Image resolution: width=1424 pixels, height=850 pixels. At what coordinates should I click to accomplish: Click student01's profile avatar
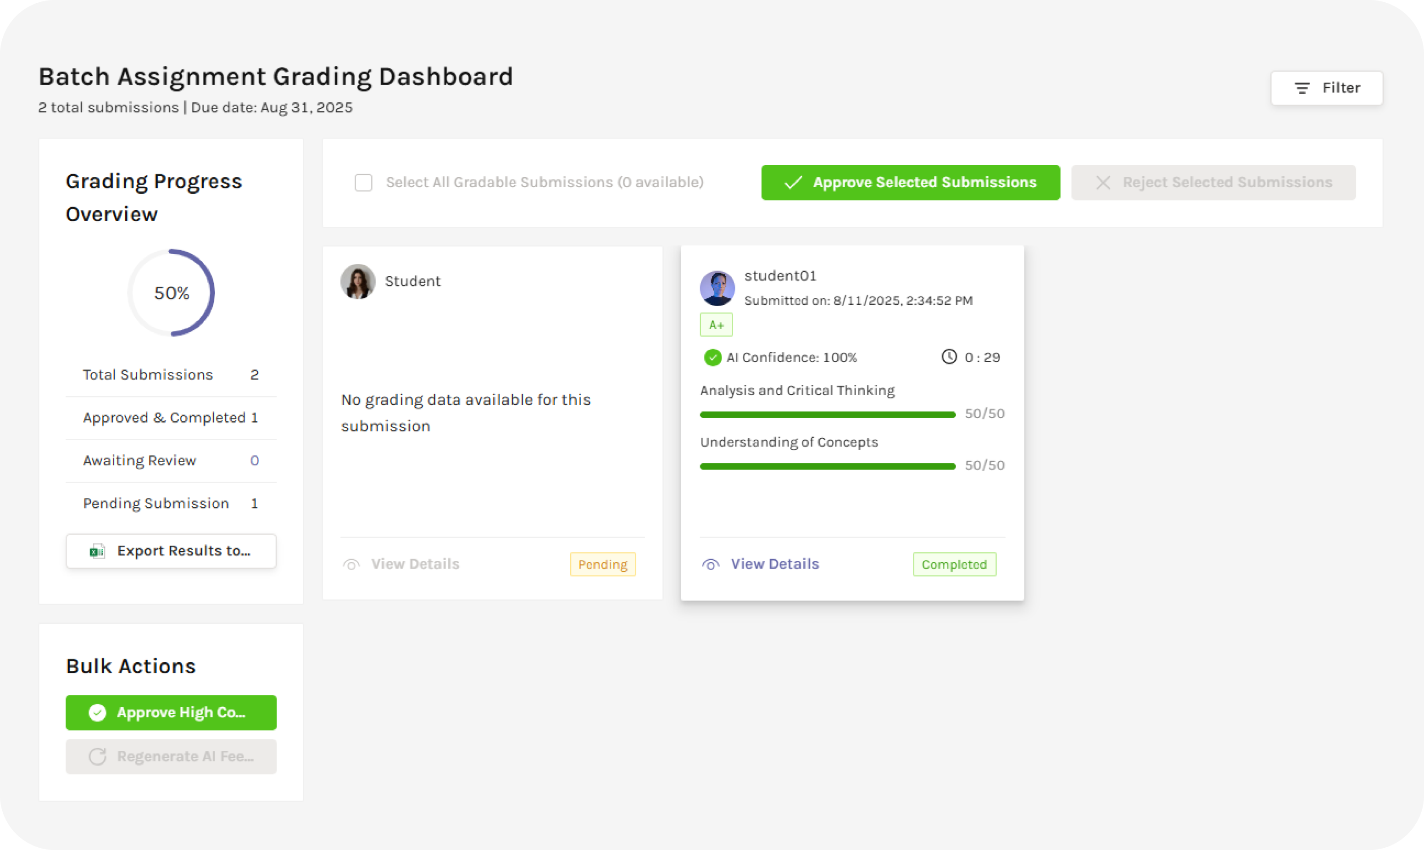pyautogui.click(x=717, y=288)
